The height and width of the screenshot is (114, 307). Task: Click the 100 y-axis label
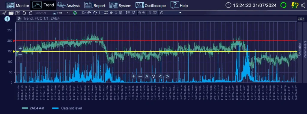(x=10, y=62)
